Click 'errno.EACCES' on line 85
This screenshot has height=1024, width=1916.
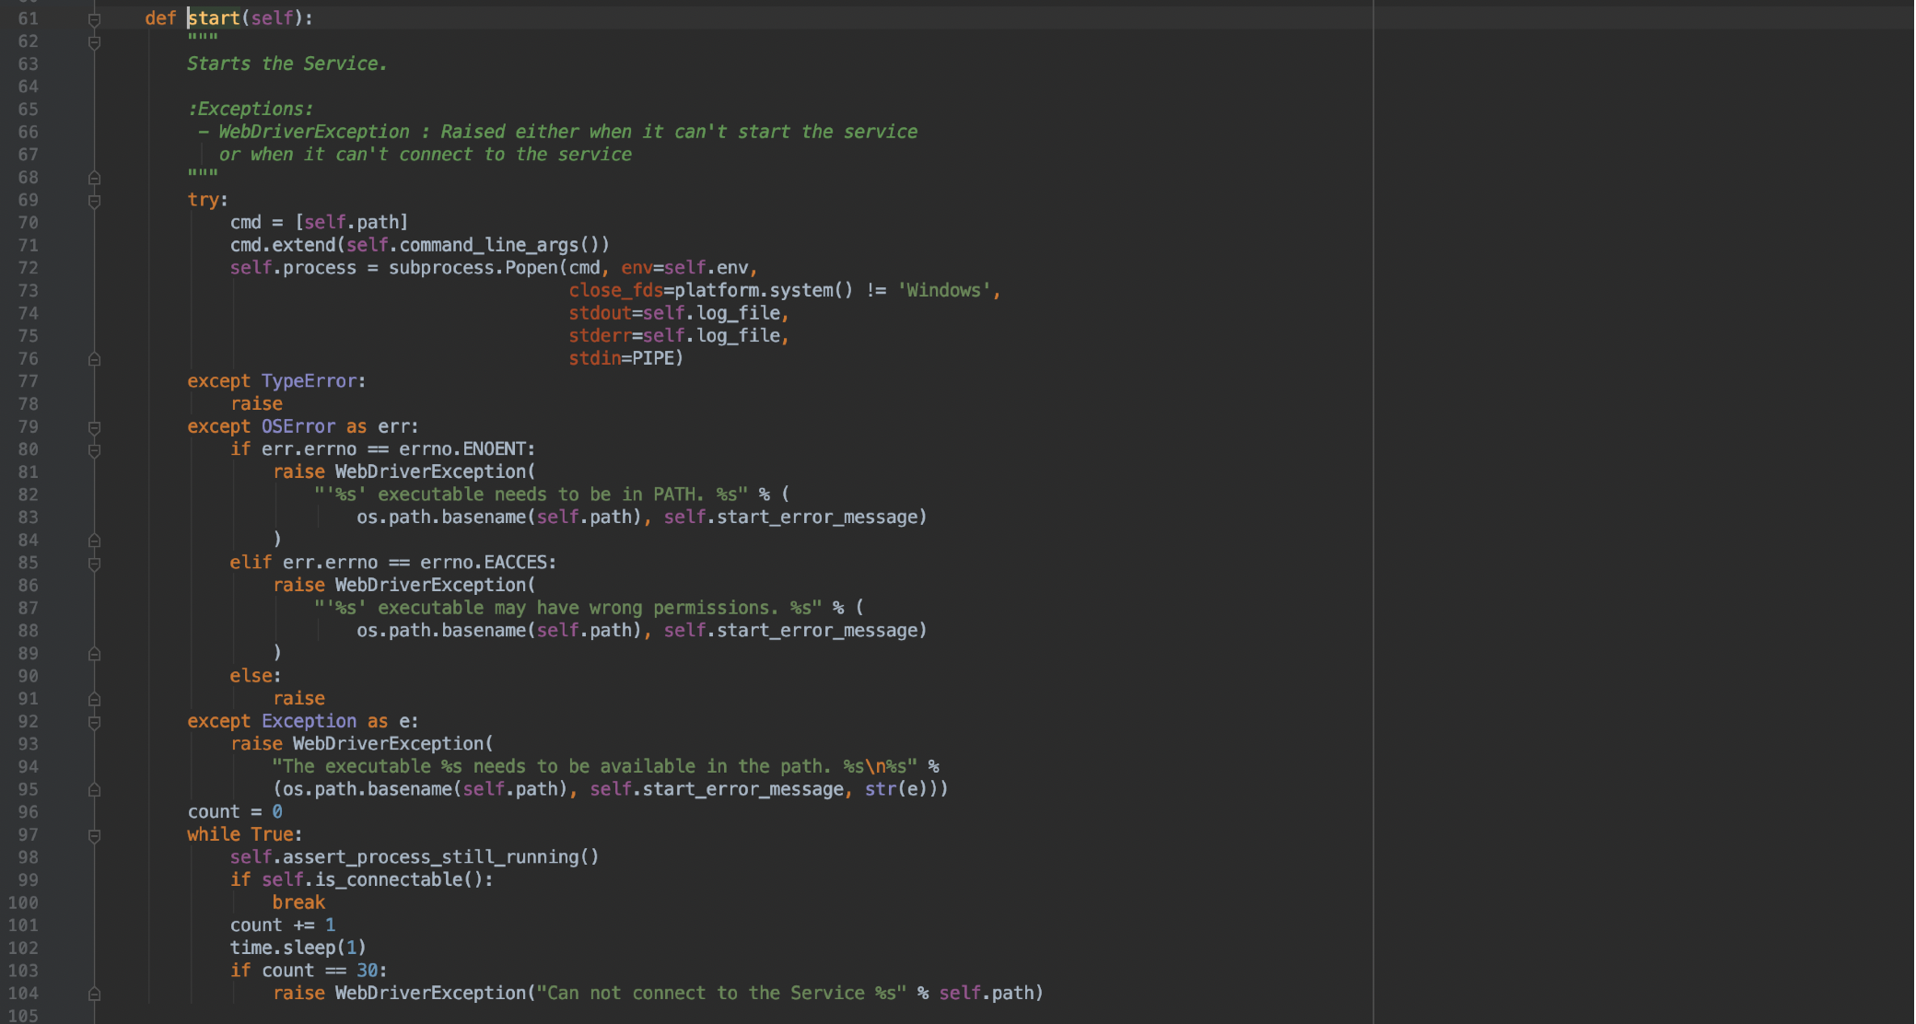(484, 563)
